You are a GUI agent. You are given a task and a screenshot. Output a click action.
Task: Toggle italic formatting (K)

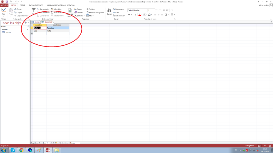tap(132, 15)
